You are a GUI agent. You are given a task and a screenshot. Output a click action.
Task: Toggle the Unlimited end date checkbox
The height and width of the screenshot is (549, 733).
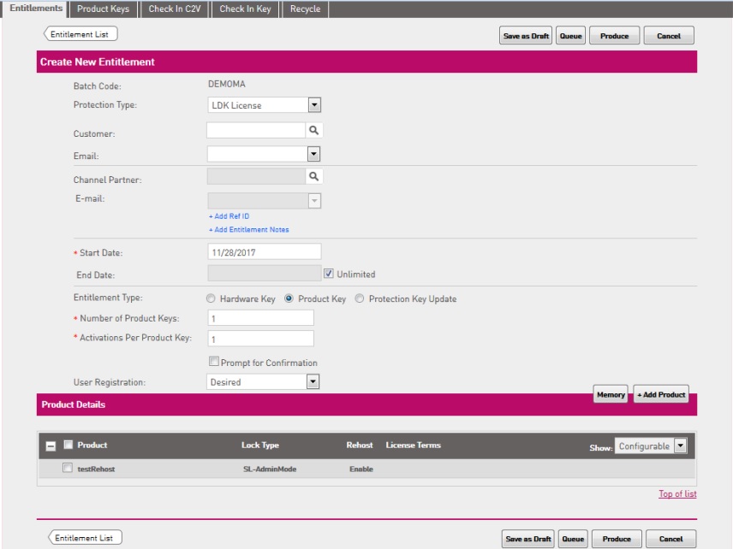click(x=329, y=274)
